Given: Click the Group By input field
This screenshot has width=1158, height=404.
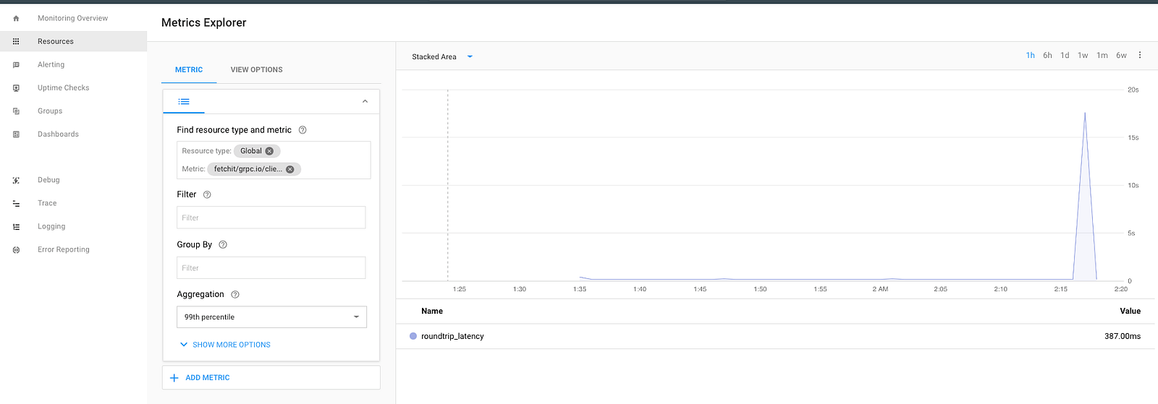Looking at the screenshot, I should (x=271, y=267).
